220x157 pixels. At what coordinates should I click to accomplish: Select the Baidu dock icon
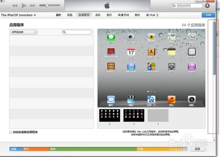pos(151,100)
